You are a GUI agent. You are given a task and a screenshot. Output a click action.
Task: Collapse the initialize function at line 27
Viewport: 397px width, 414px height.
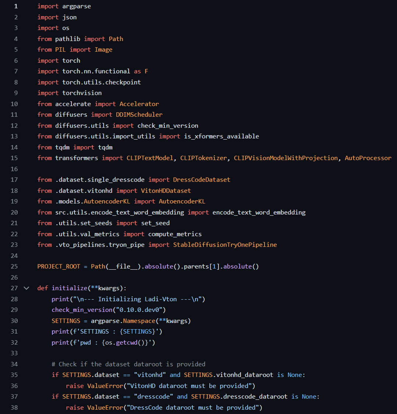(x=26, y=288)
